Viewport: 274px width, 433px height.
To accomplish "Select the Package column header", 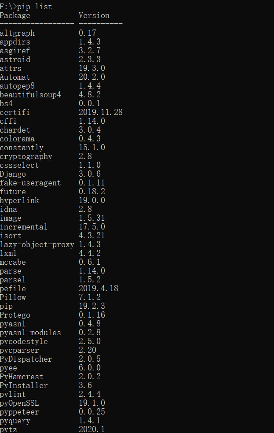I will [x=15, y=16].
